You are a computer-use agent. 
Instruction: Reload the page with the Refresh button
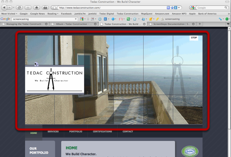(x=19, y=7)
